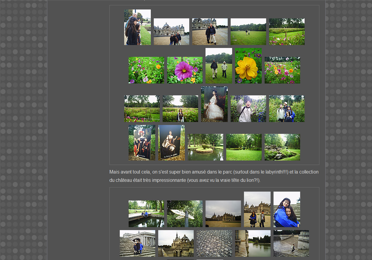This screenshot has width=372, height=260.
Task: Select the girl standing in flower field photo
Action: pos(180,109)
